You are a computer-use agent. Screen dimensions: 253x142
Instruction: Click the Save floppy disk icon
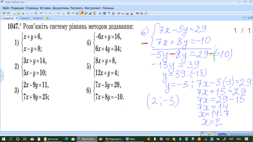click(x=8, y=13)
